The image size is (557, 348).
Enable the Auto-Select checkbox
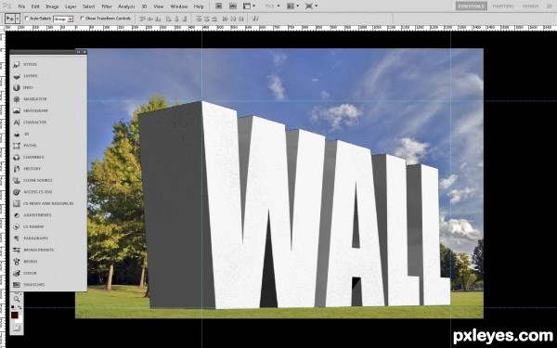27,19
